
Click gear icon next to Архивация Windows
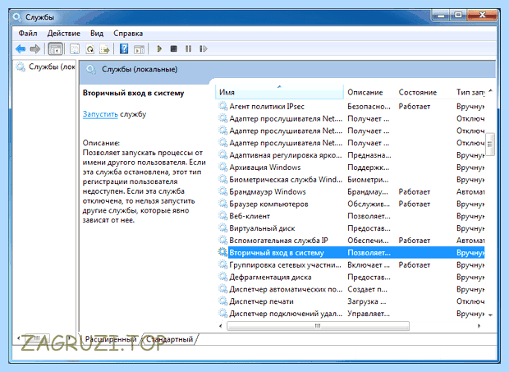click(222, 168)
